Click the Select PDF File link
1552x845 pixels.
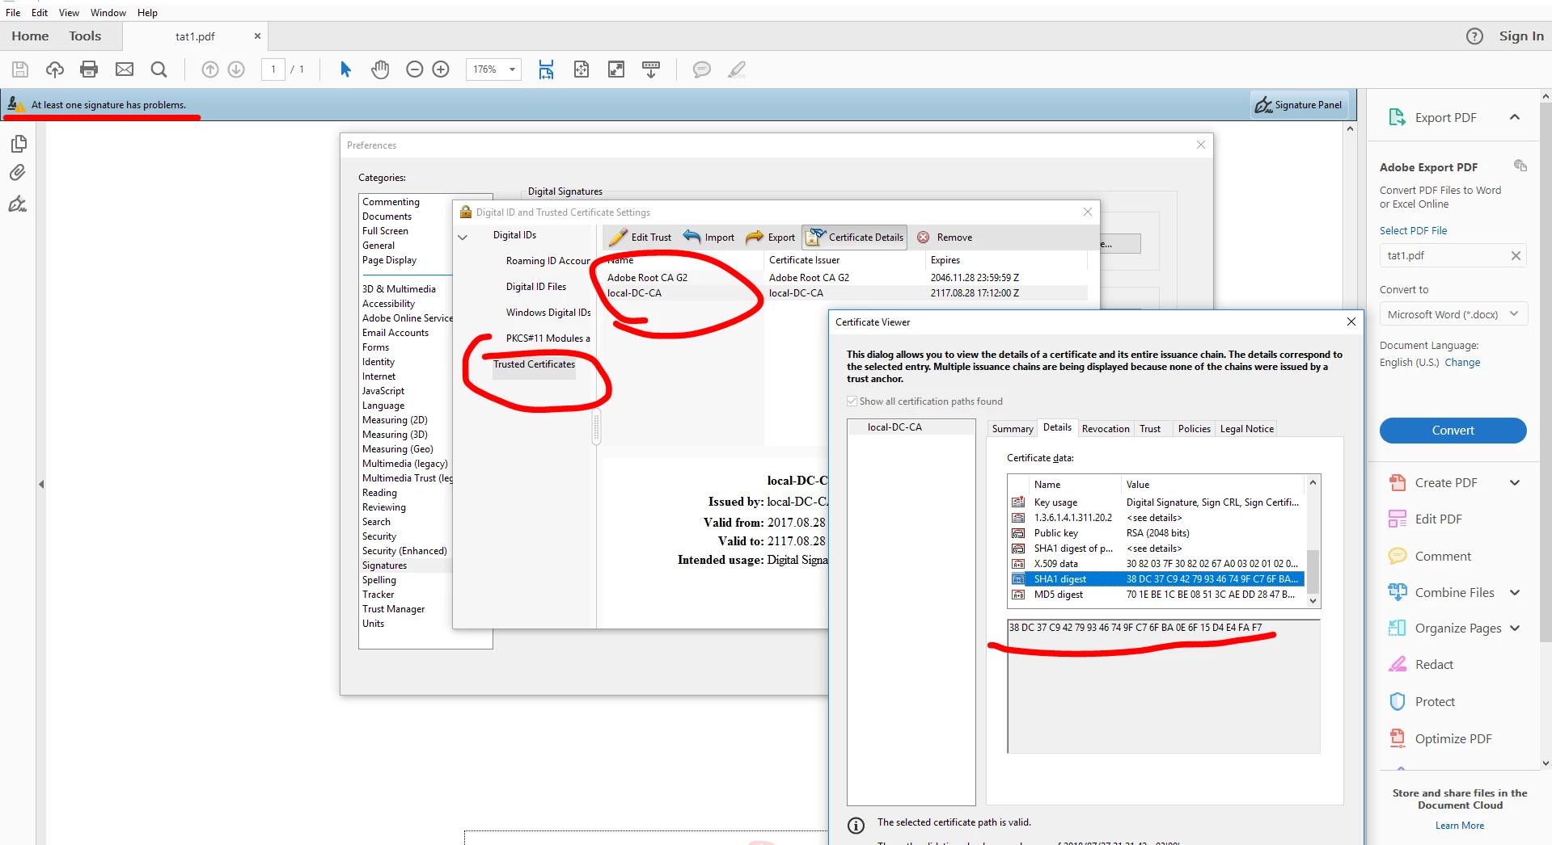coord(1414,231)
